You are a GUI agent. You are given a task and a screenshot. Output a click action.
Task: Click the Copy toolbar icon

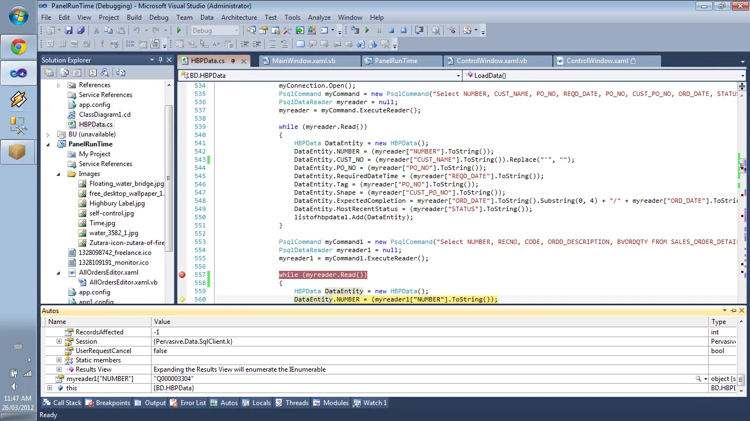point(108,31)
